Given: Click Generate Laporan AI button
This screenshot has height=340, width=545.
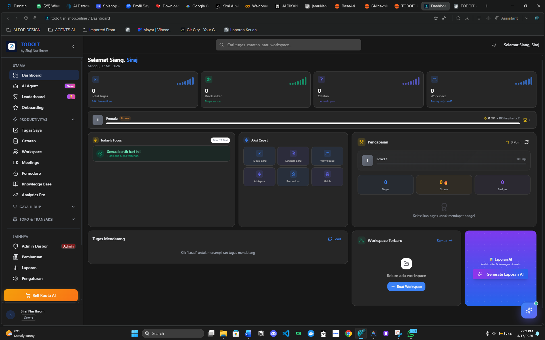Looking at the screenshot, I should click(500, 274).
